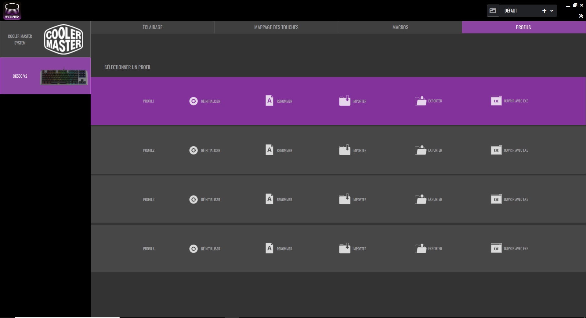
Task: Click the Réinitialiser icon for Profil1
Action: (194, 101)
